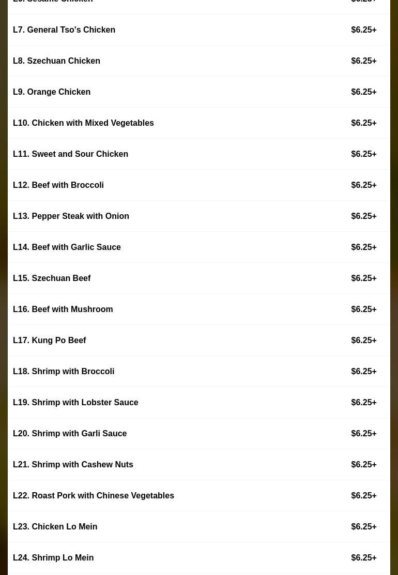This screenshot has width=398, height=575.
Task: Open L17. Kung Po Beef
Action: coord(49,341)
